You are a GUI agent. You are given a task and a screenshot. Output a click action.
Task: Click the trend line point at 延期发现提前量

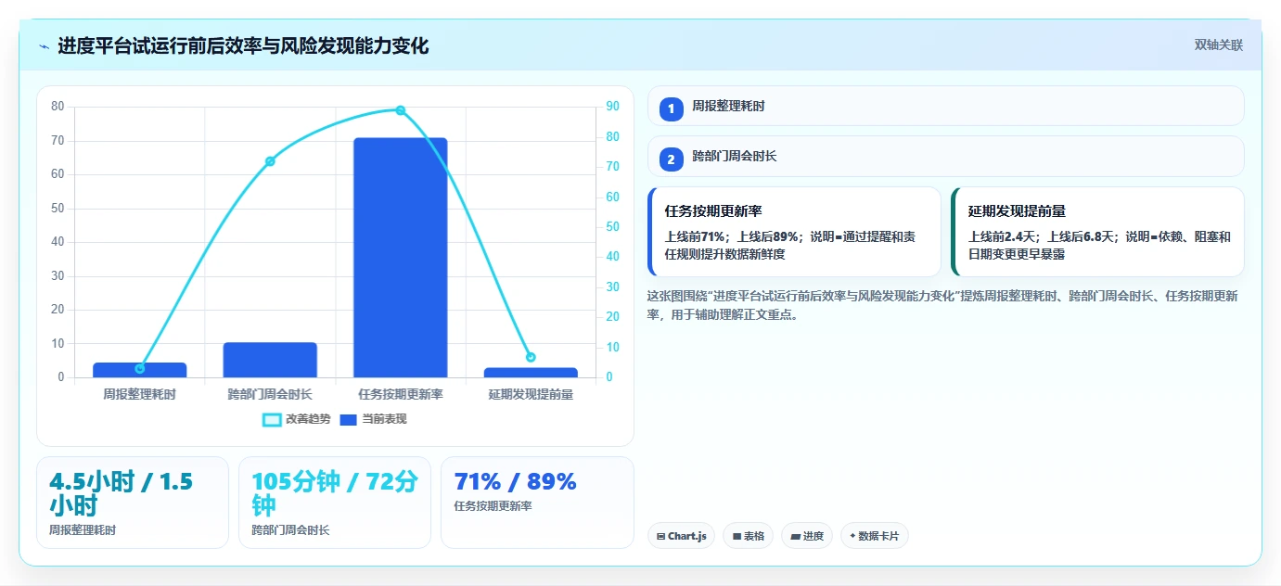531,357
